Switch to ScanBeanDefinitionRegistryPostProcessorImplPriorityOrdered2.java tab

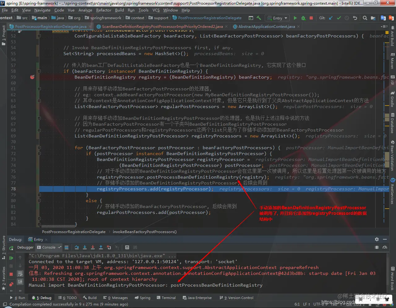tap(162, 27)
